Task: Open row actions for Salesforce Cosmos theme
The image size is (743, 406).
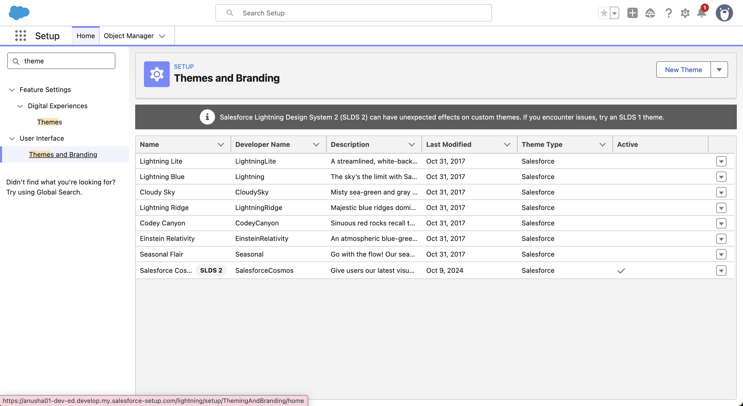Action: [721, 271]
